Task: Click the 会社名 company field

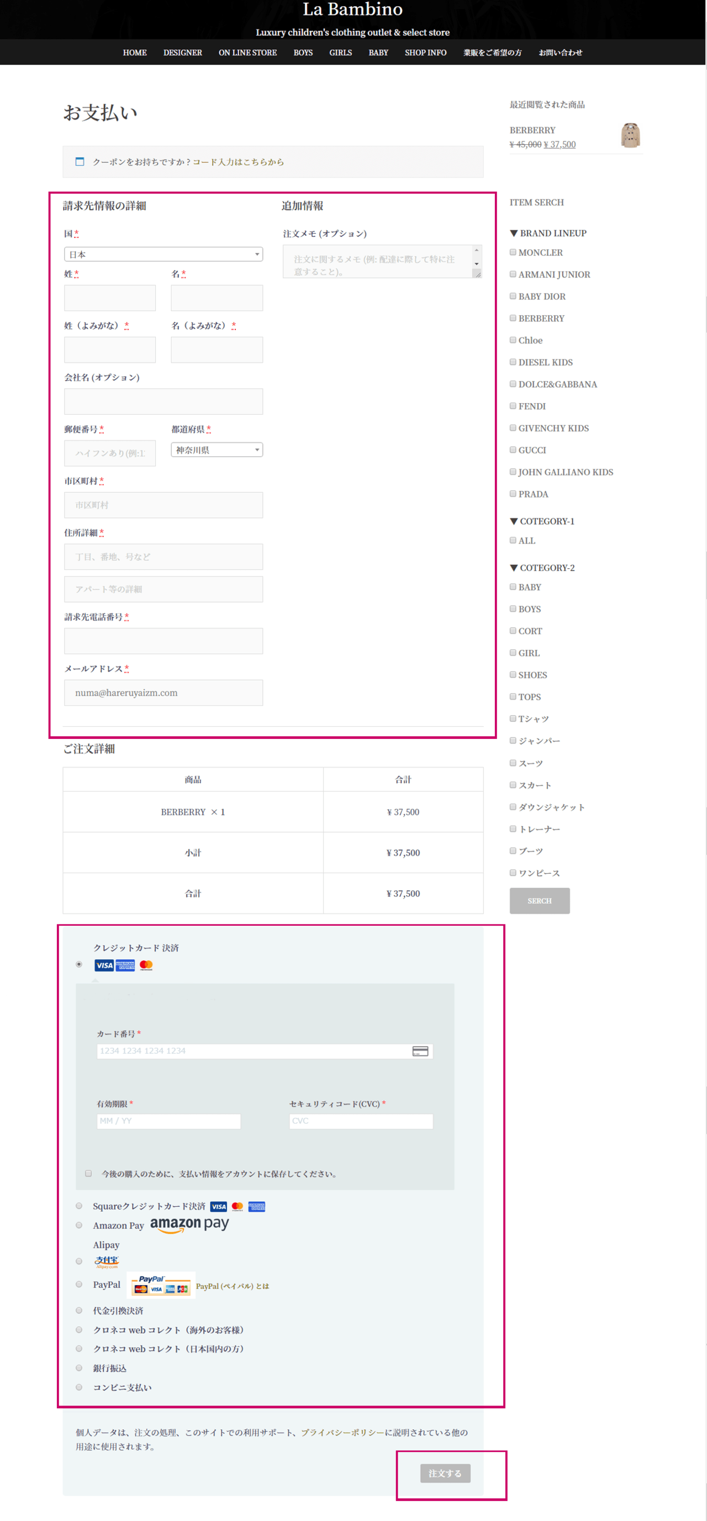Action: 163,402
